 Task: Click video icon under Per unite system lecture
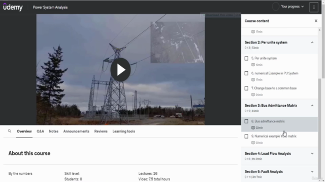[253, 65]
